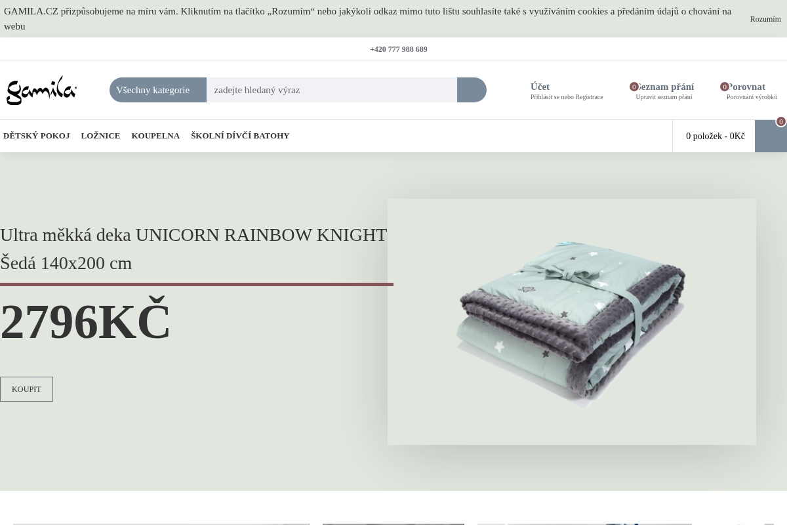Go to the Koupelna category

coord(155,136)
